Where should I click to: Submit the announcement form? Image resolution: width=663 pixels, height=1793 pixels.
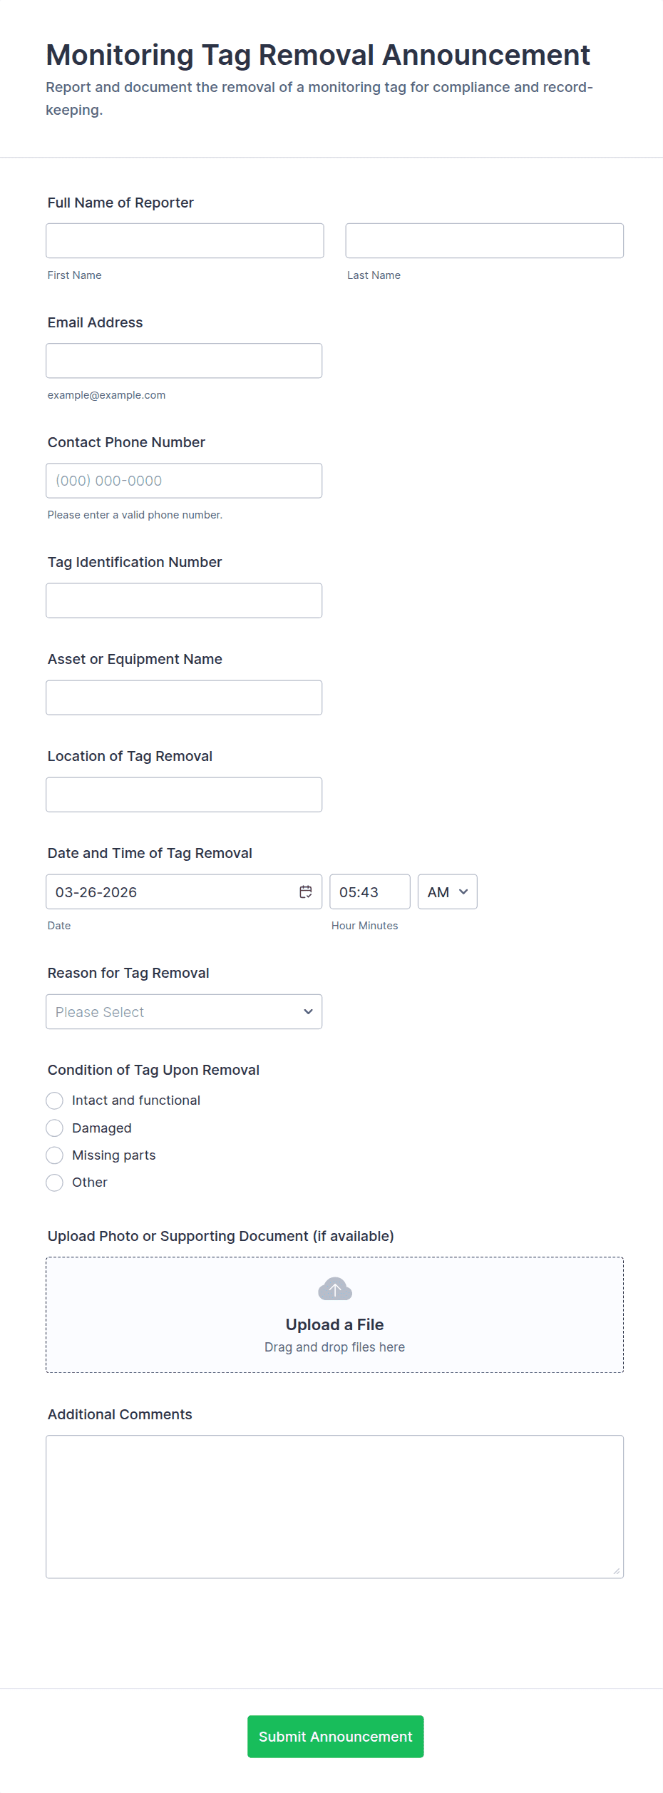click(x=335, y=1736)
